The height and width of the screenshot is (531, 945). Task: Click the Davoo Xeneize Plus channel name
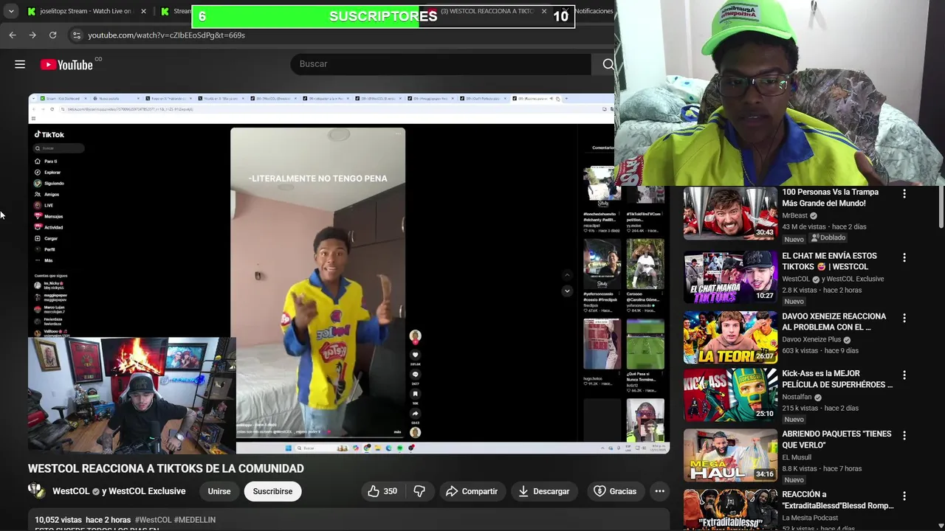[811, 339]
